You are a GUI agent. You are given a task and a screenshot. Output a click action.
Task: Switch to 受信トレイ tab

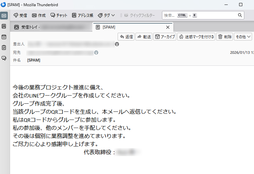click(x=52, y=27)
